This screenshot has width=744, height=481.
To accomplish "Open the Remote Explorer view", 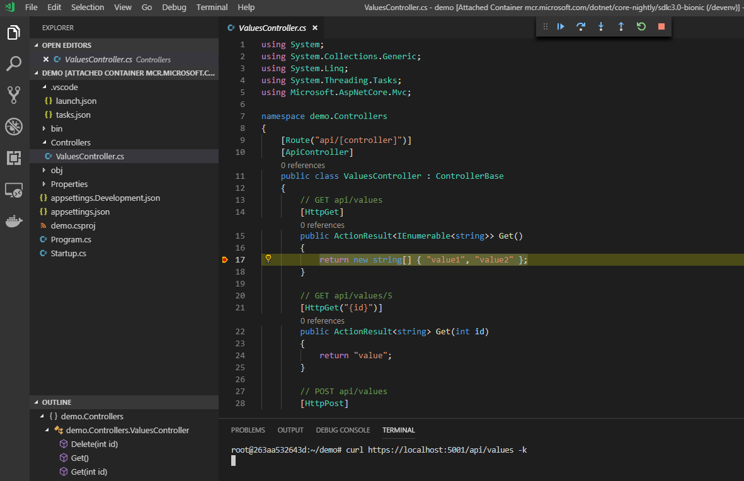I will (14, 190).
